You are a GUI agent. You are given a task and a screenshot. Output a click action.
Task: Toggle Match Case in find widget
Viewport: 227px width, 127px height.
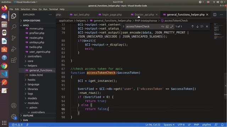[x=162, y=26]
